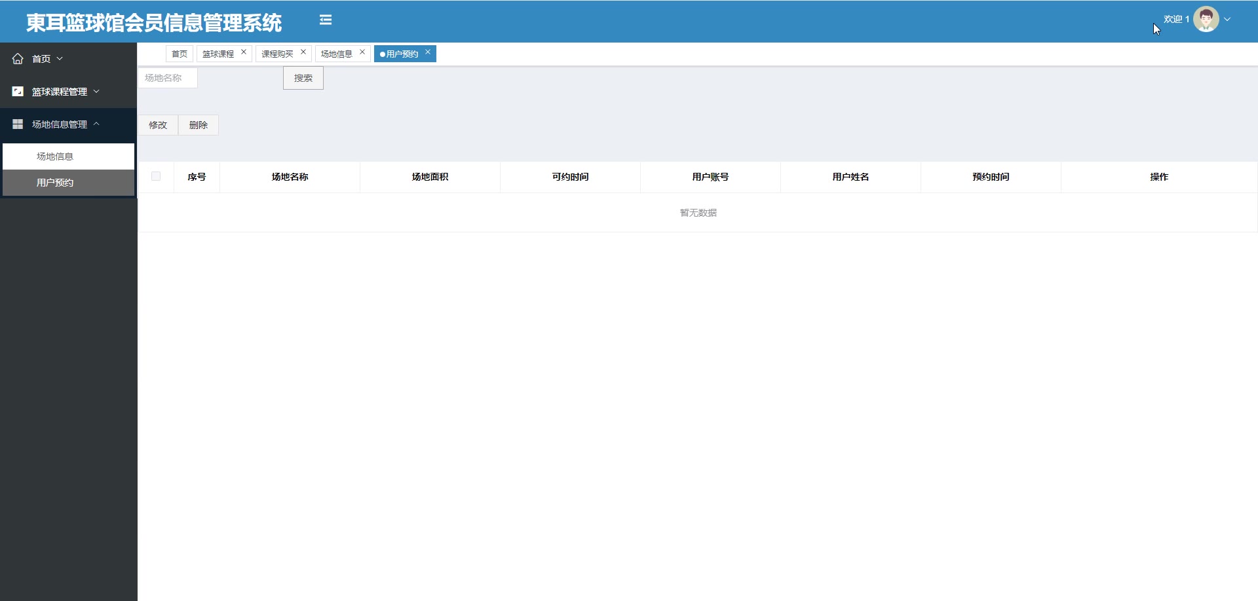This screenshot has width=1258, height=601.
Task: Click the 搜索 search button
Action: pos(303,78)
